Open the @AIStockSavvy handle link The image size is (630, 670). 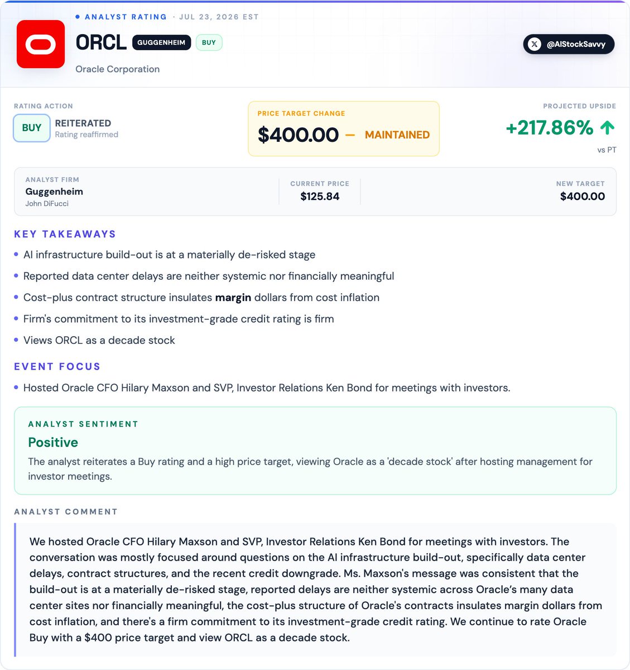click(x=569, y=44)
